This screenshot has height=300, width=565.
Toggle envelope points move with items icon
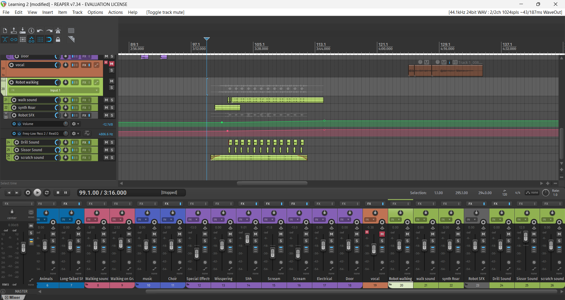31,39
